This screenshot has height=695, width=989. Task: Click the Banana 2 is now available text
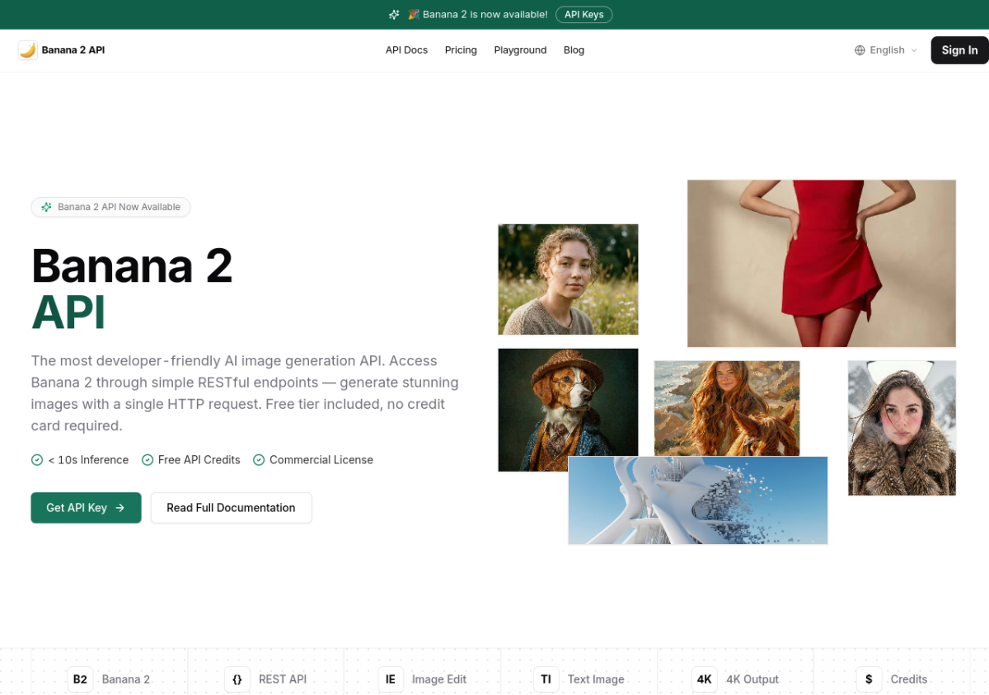tap(478, 15)
